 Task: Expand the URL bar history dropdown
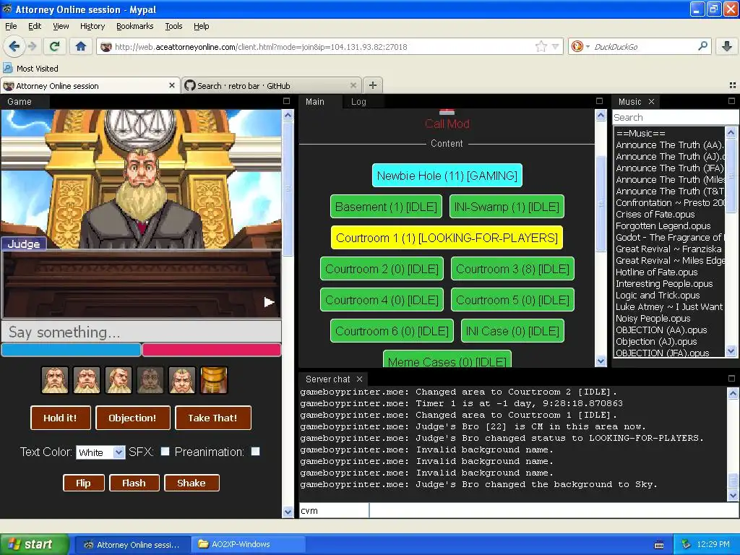coord(556,46)
